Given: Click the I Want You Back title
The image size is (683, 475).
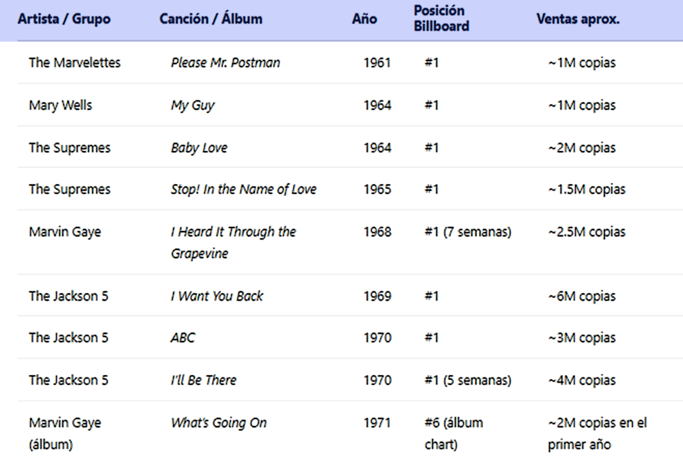Looking at the screenshot, I should pos(217,296).
